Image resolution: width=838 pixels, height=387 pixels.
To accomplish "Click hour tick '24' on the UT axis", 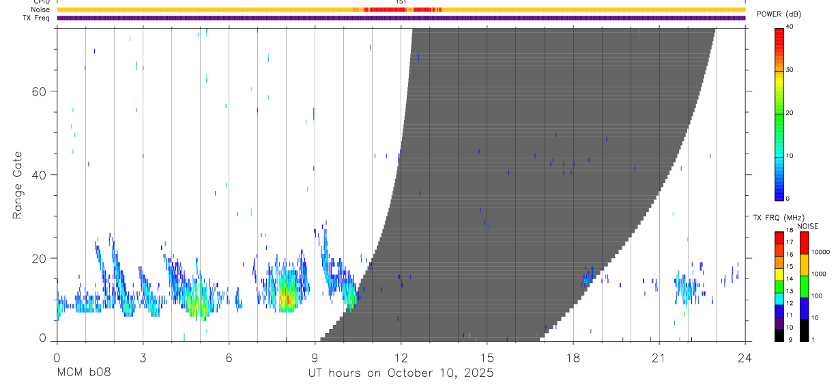I will (745, 358).
